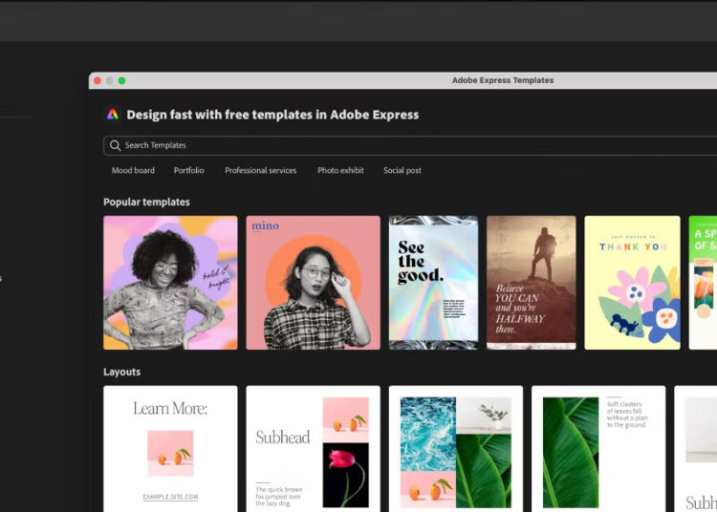Click the Adobe Express logo icon
The image size is (717, 512).
pos(112,115)
